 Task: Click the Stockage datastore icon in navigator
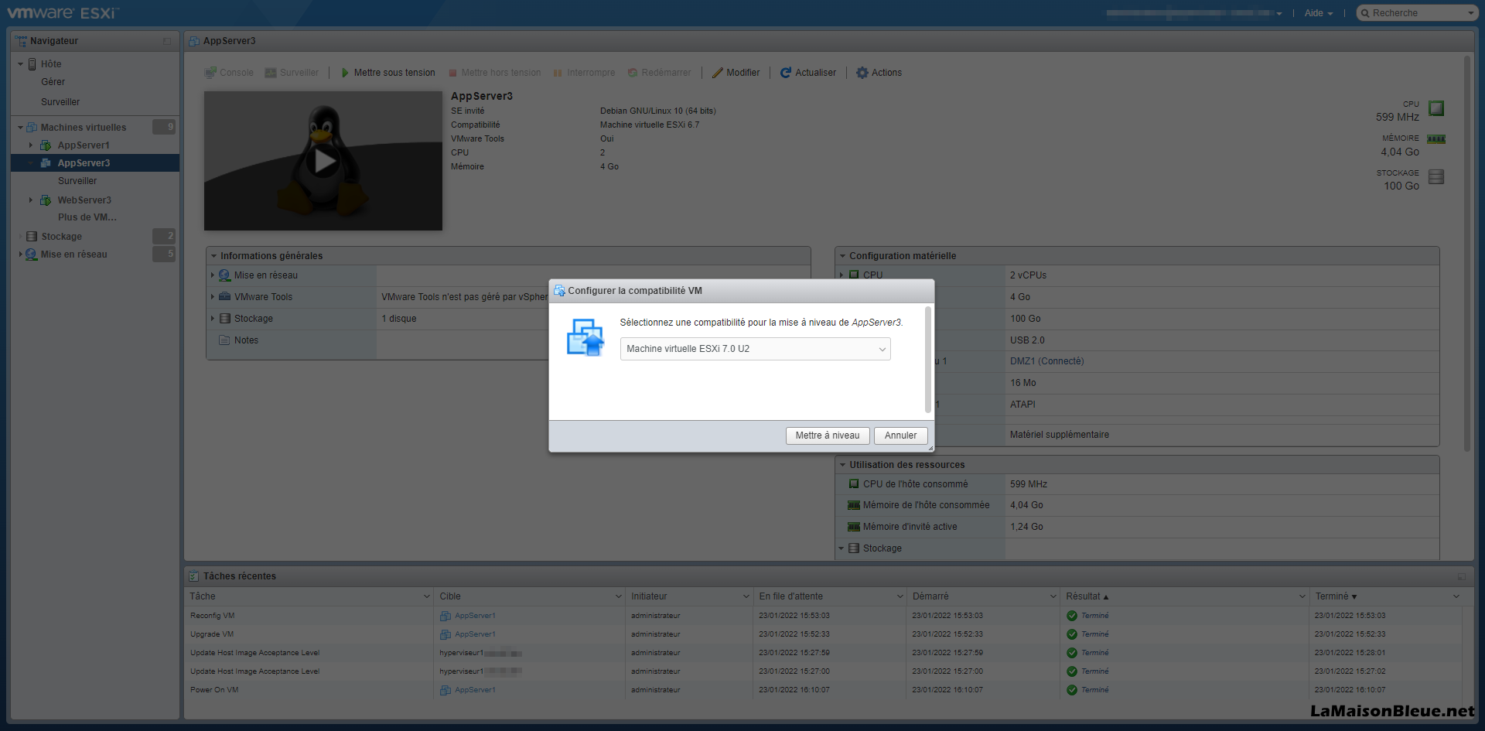pyautogui.click(x=32, y=237)
